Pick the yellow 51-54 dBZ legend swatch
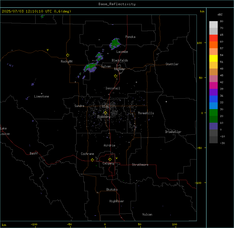This screenshot has width=234, height=228. [213, 58]
